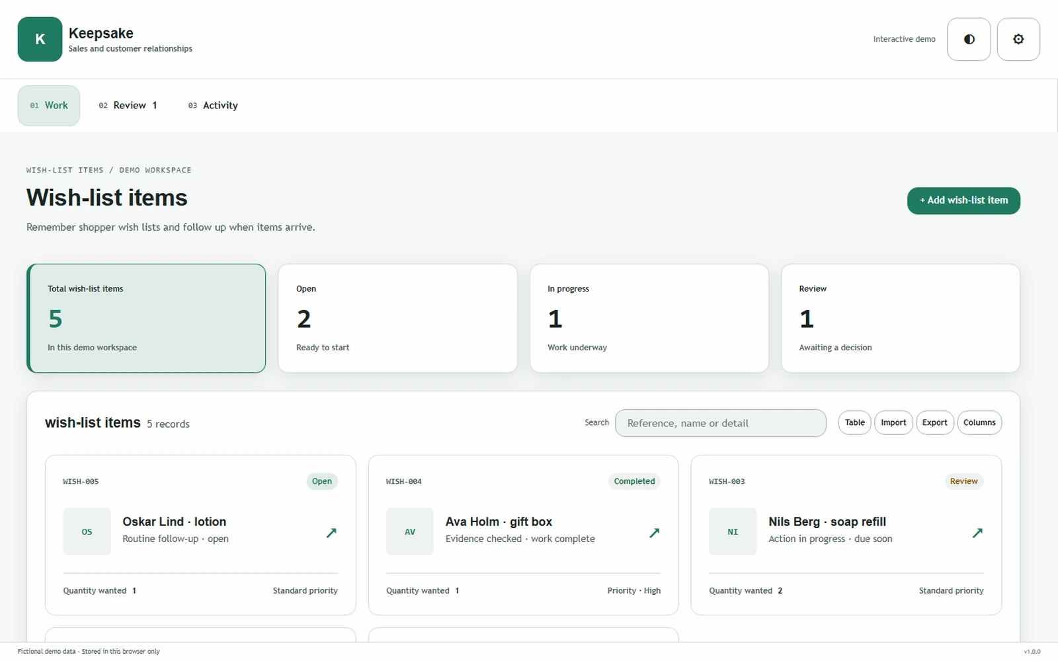The image size is (1058, 661).
Task: Click the Review status badge on WISH-003
Action: (x=963, y=481)
